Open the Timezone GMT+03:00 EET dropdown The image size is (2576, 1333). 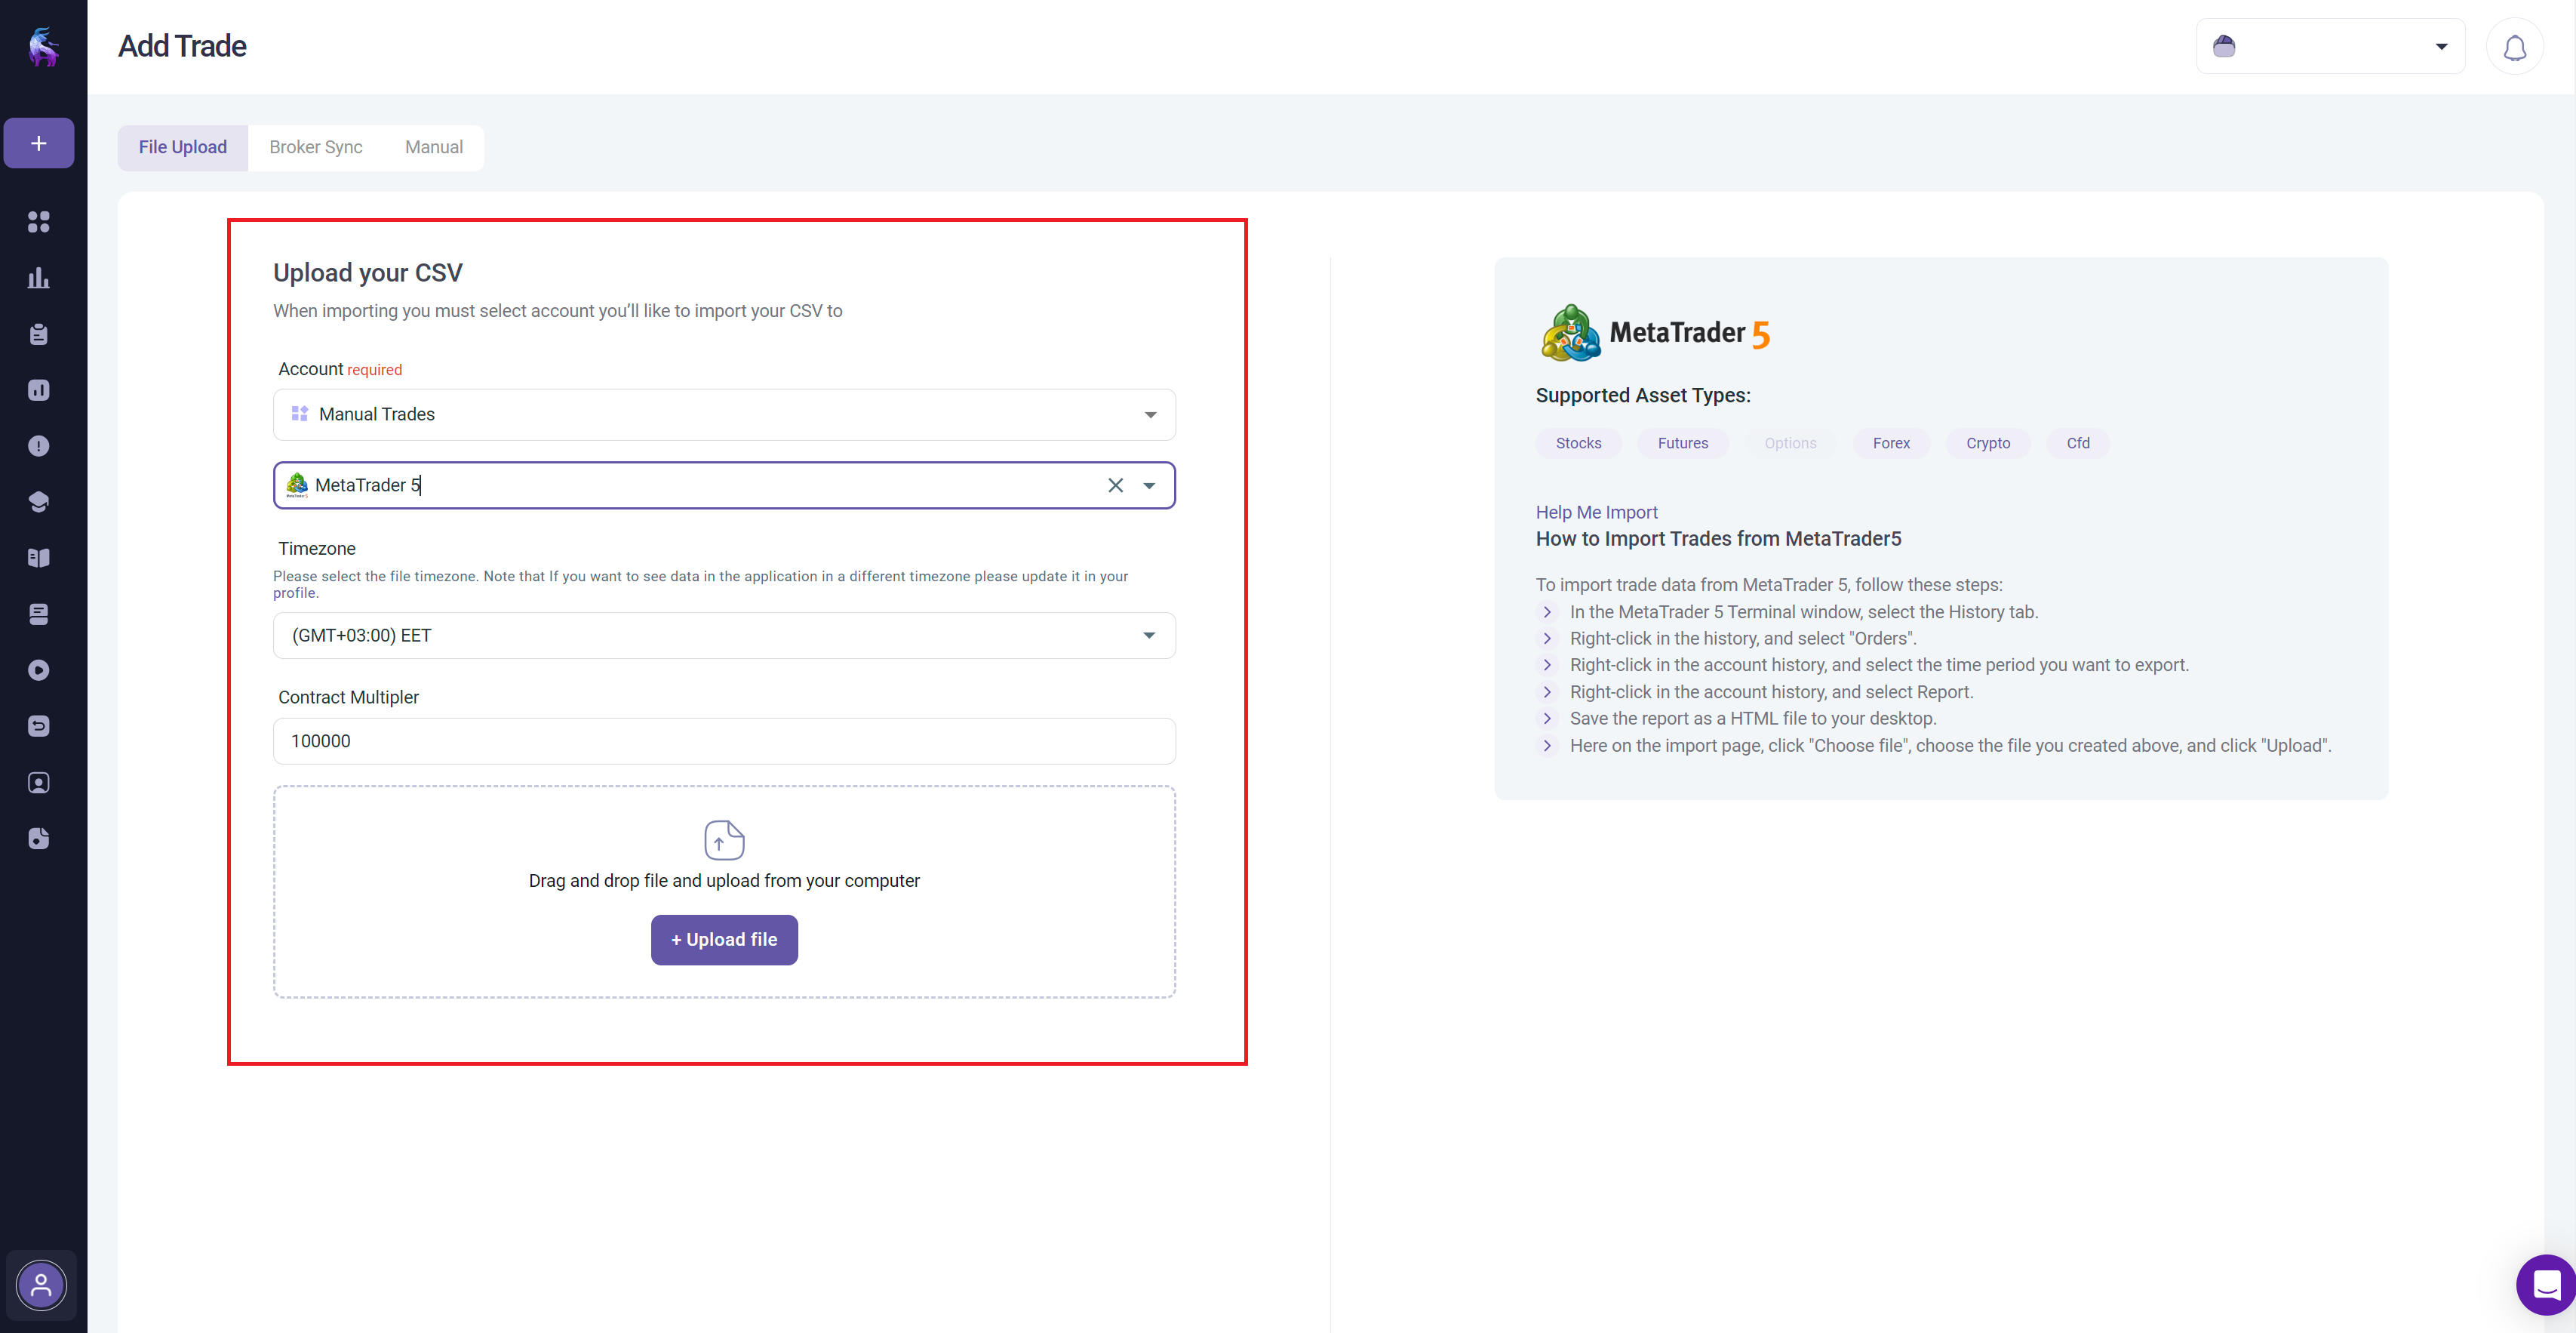(x=1149, y=635)
